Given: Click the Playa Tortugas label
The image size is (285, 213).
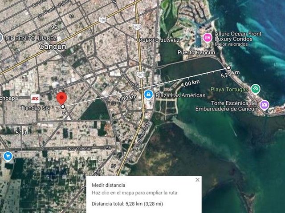Looking at the screenshot, I should pos(229,90).
